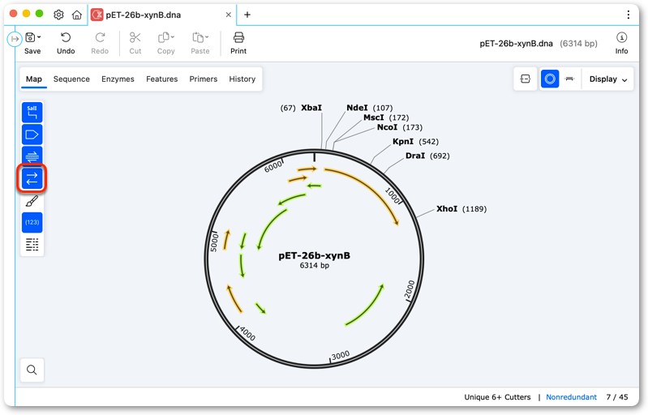Select the circular map view button

point(550,79)
